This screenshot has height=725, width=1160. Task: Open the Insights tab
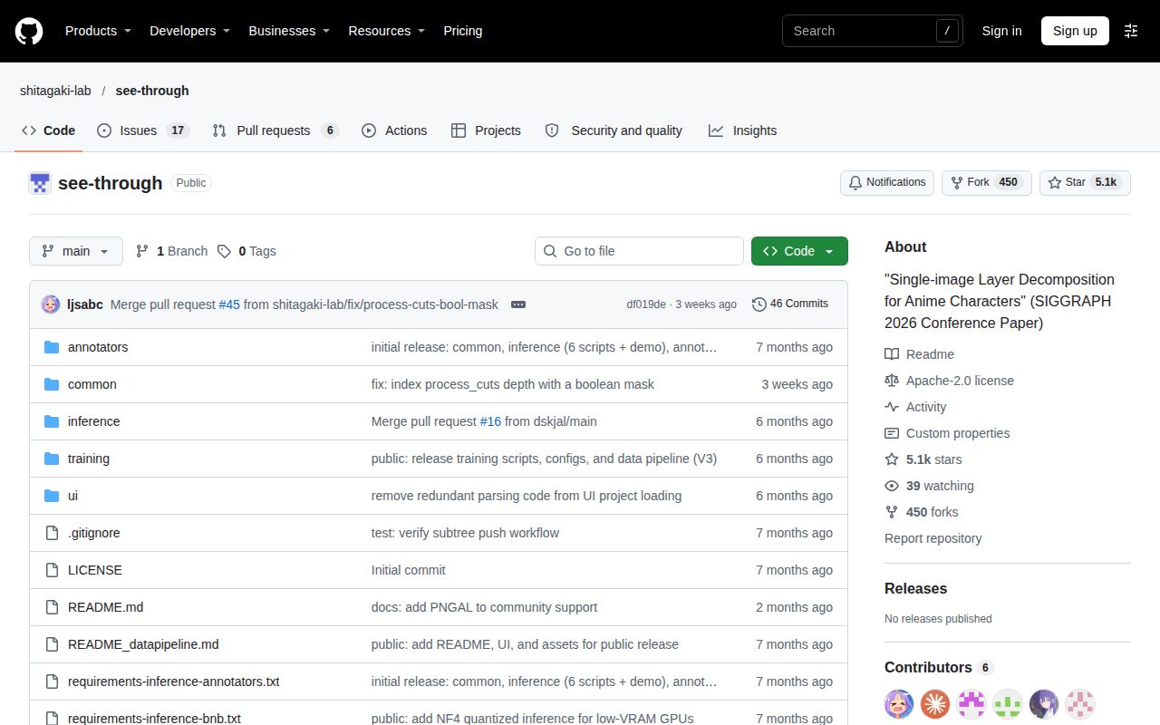[743, 130]
